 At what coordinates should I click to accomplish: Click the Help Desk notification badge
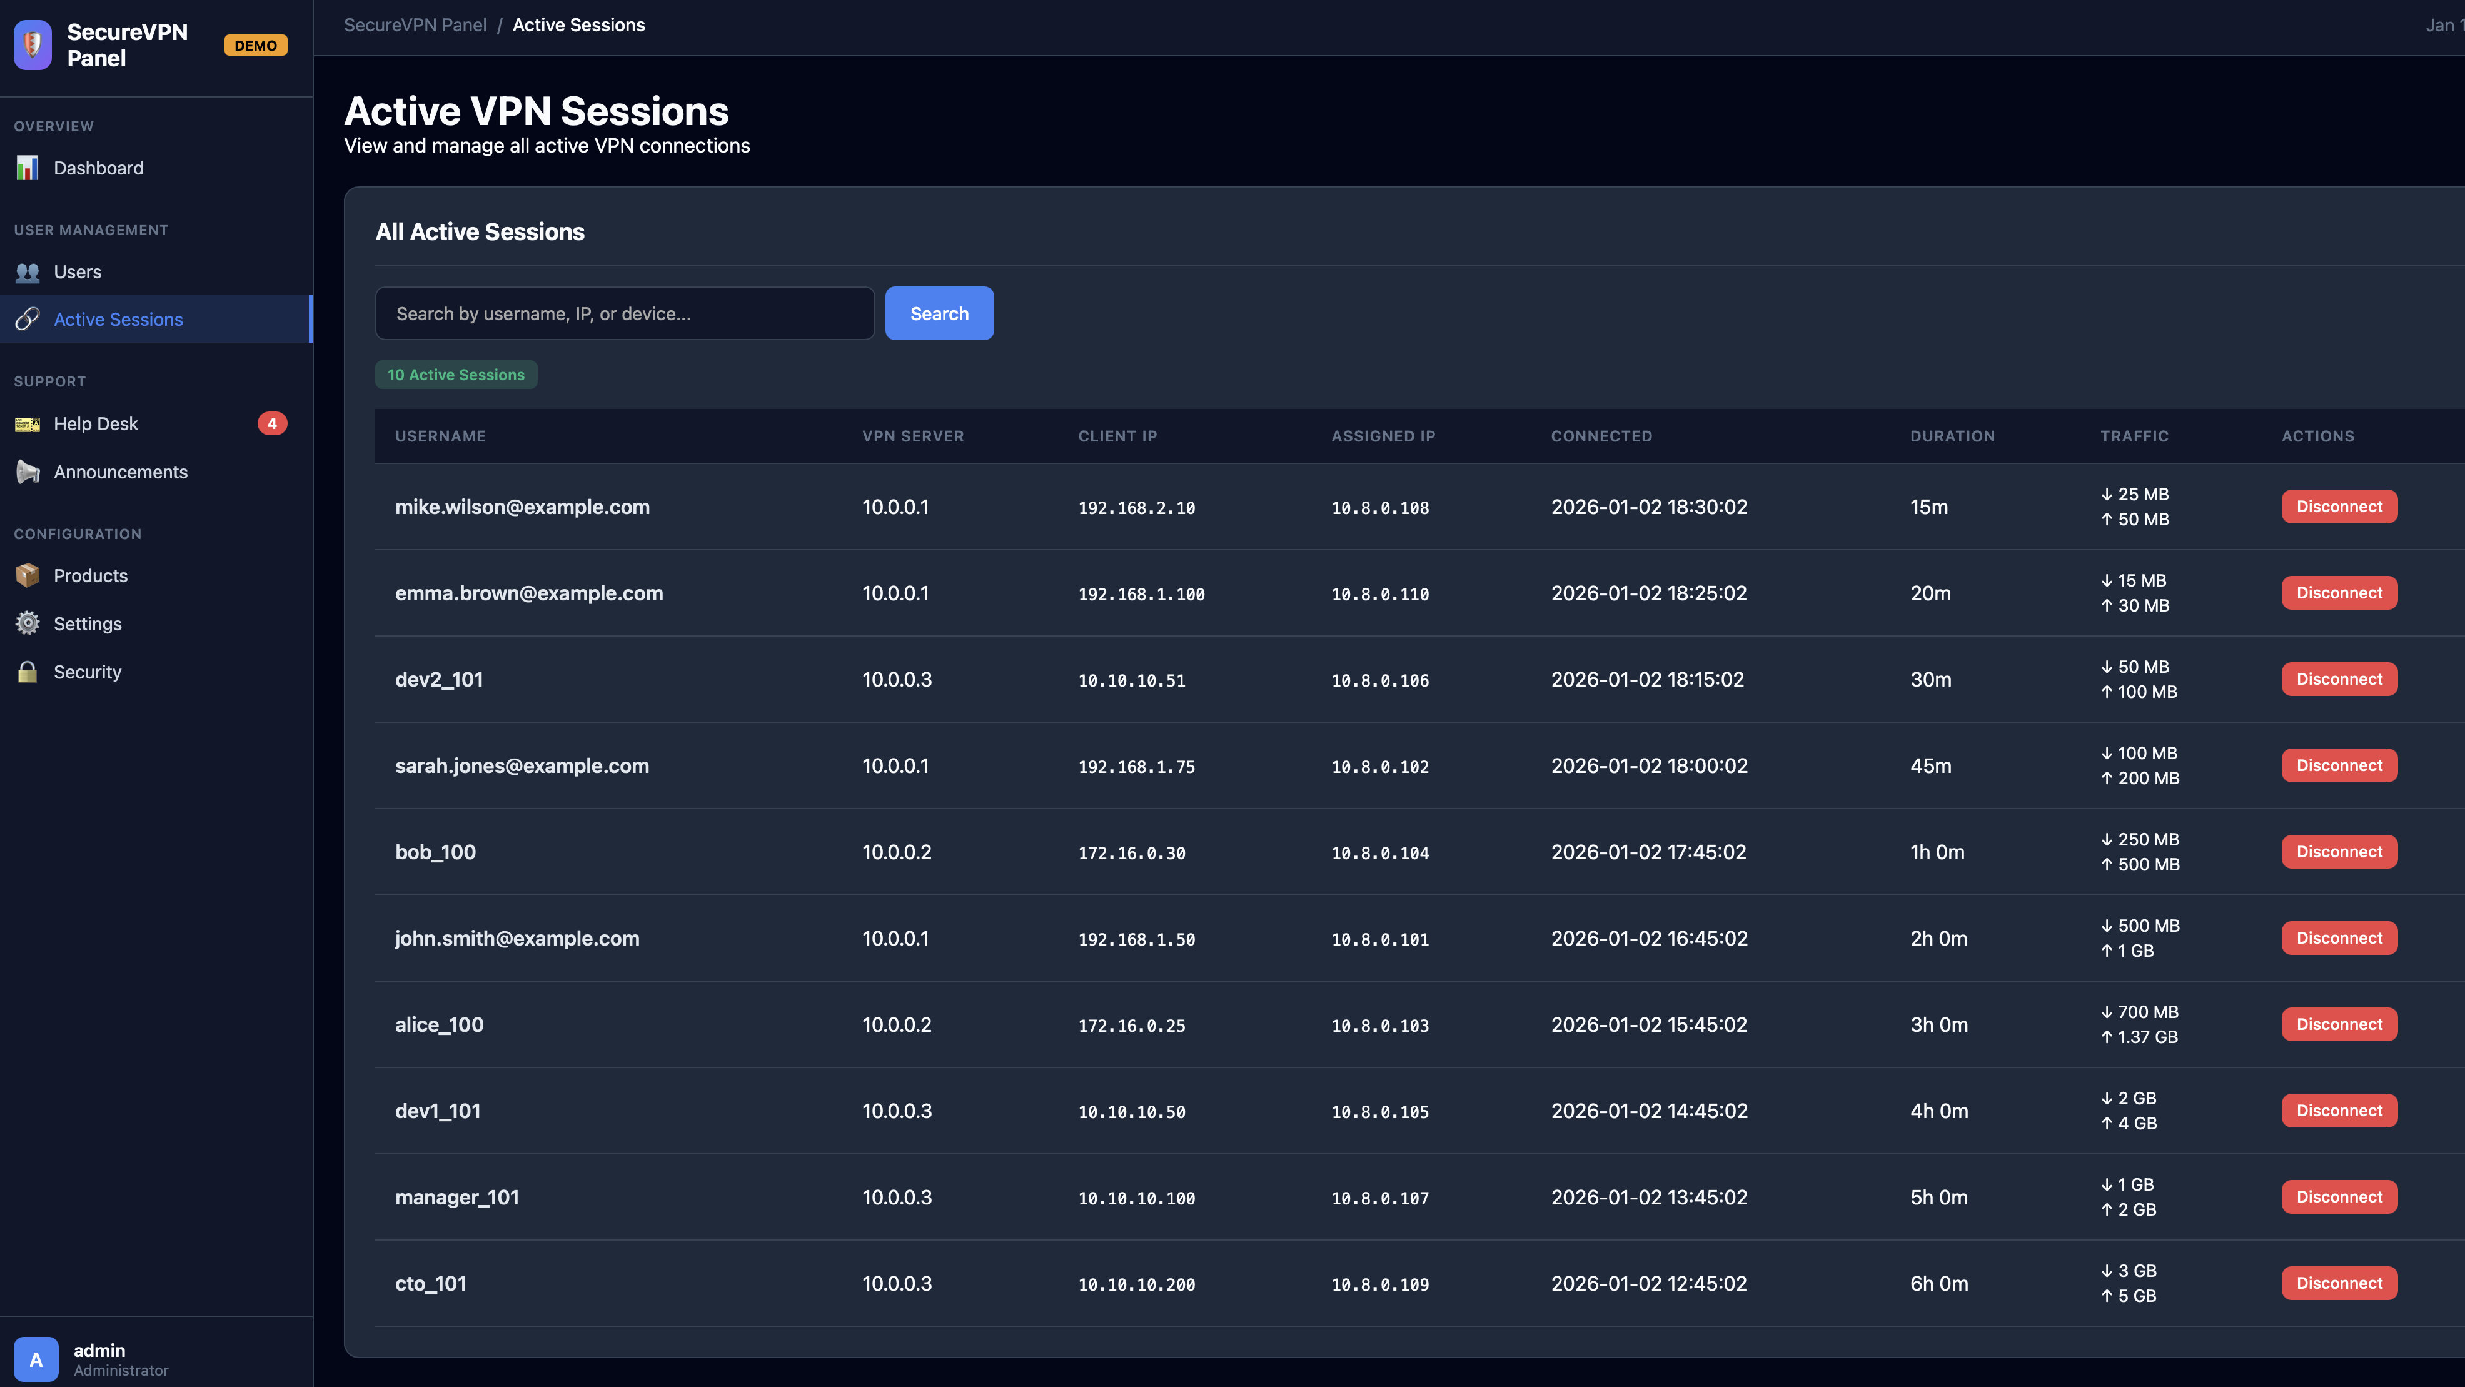click(272, 423)
